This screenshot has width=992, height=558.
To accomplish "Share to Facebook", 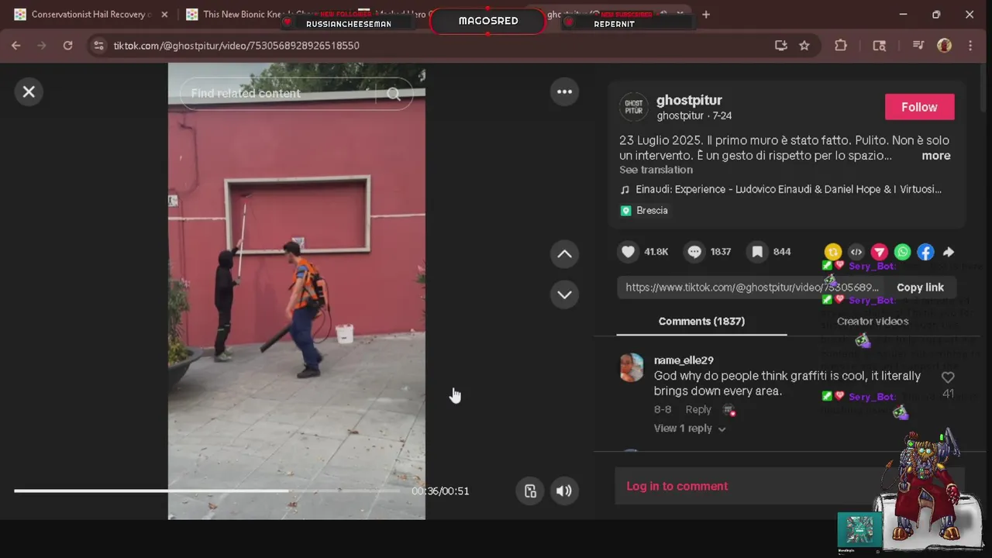I will click(925, 252).
